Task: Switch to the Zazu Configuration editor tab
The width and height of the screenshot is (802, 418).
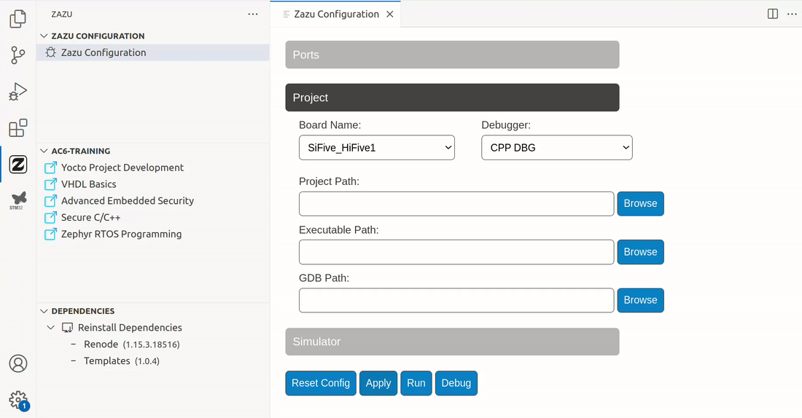Action: tap(336, 15)
